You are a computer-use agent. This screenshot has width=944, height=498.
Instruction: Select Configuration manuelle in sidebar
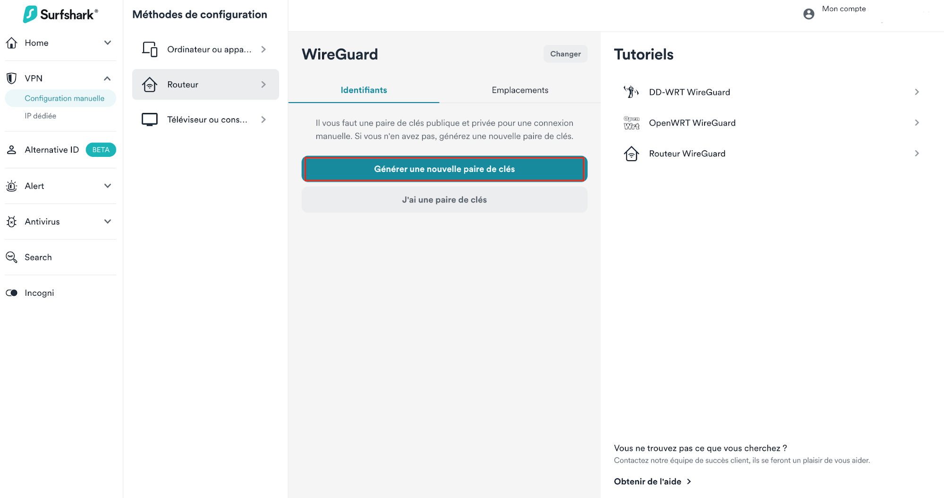60,98
